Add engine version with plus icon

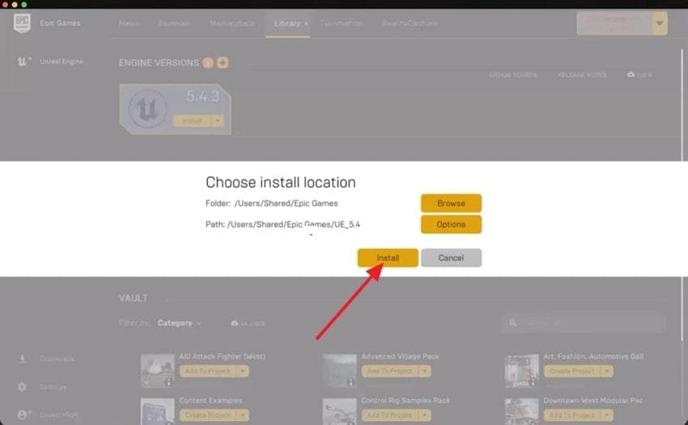click(223, 63)
